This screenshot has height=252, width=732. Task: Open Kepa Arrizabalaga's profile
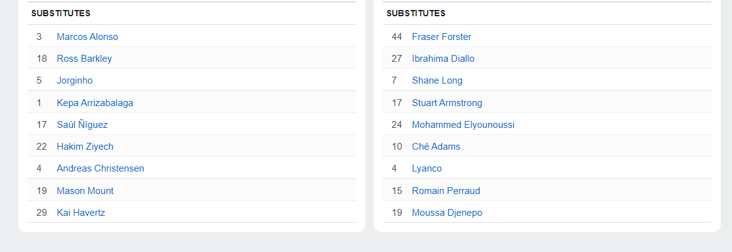94,103
